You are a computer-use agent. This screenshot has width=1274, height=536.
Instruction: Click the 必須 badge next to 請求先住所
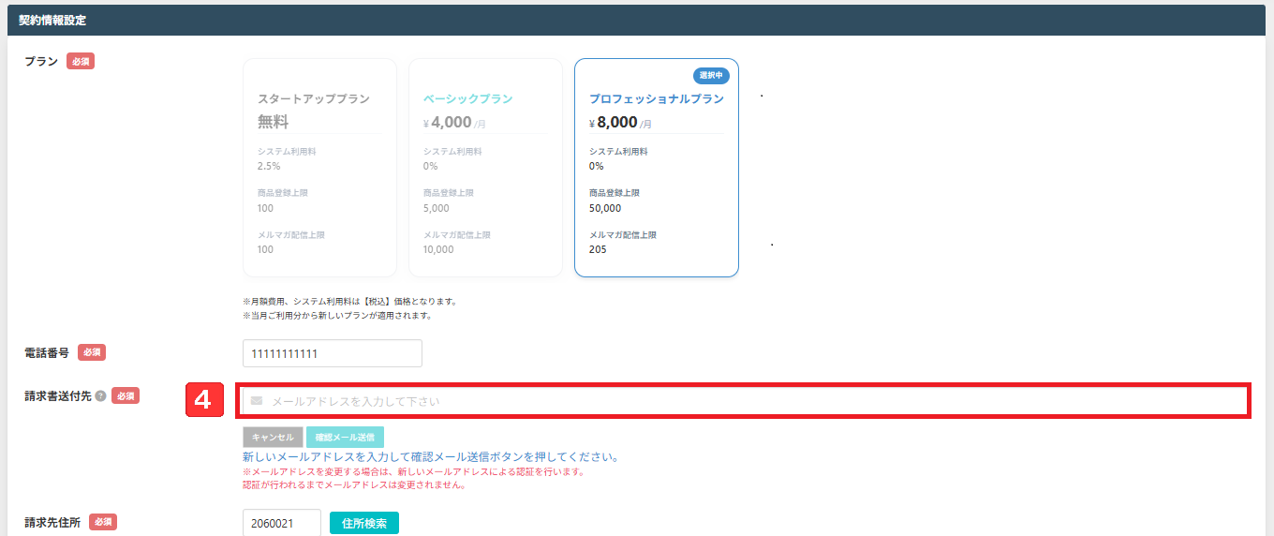point(102,522)
